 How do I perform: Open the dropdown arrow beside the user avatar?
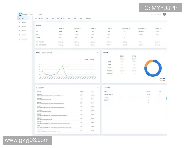167,14
